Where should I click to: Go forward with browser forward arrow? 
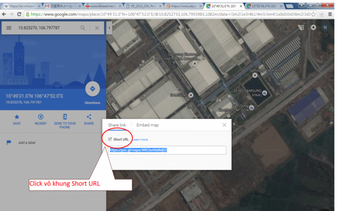click(x=12, y=14)
